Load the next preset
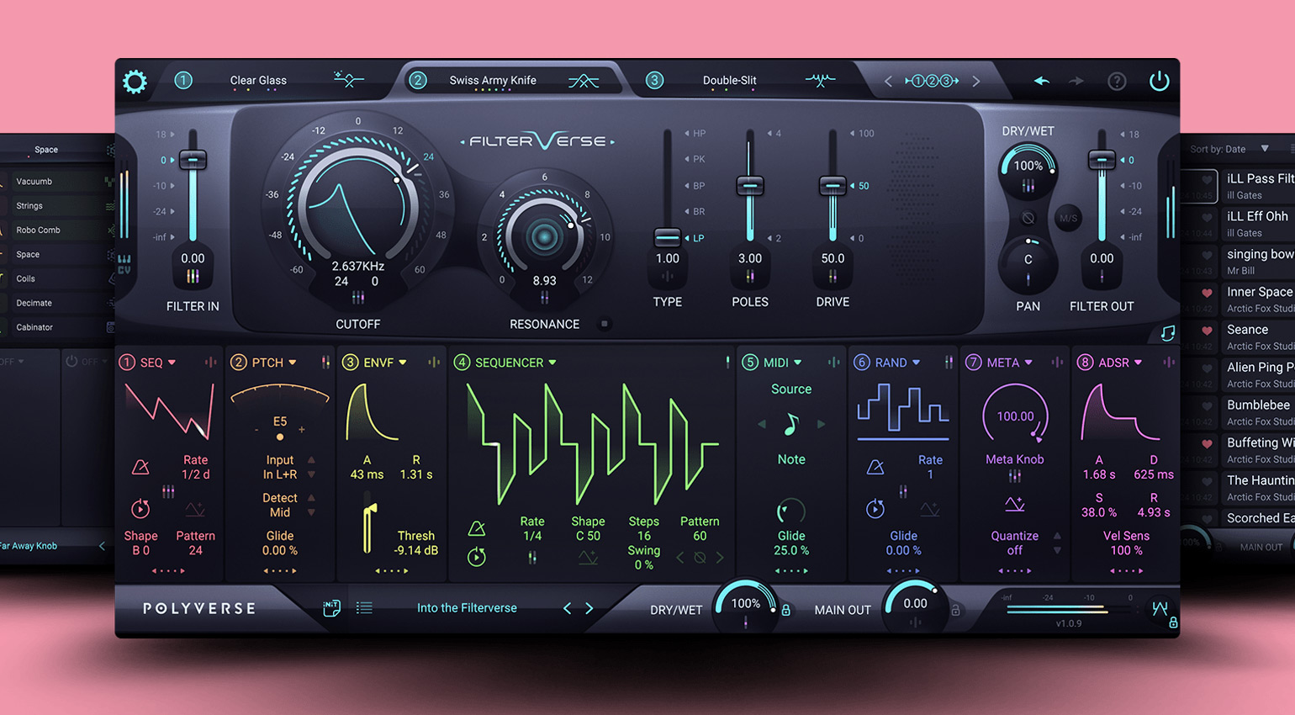1295x715 pixels. (x=589, y=608)
